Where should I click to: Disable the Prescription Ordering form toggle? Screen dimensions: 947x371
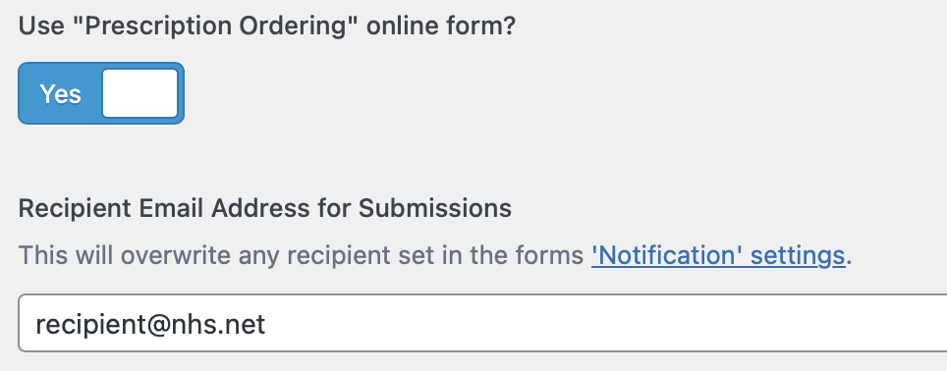(101, 93)
